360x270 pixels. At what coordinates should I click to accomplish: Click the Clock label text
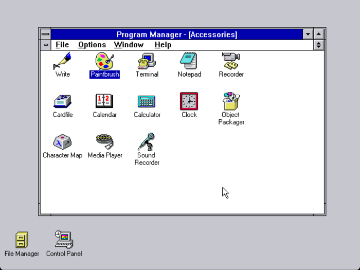189,115
